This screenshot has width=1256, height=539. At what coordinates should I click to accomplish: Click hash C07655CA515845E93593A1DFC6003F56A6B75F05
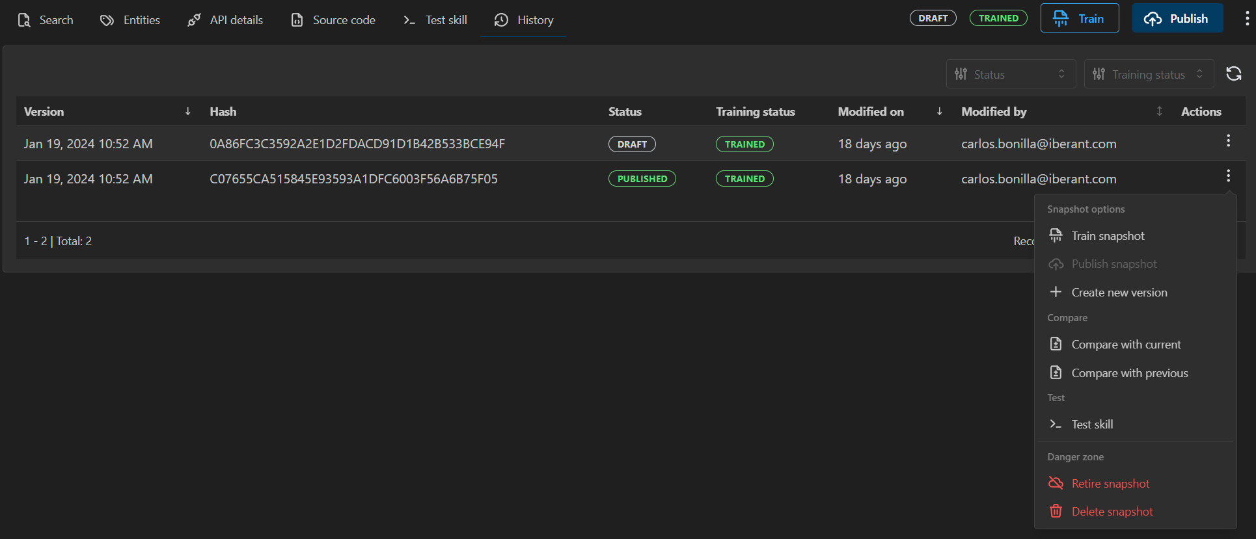(x=353, y=179)
